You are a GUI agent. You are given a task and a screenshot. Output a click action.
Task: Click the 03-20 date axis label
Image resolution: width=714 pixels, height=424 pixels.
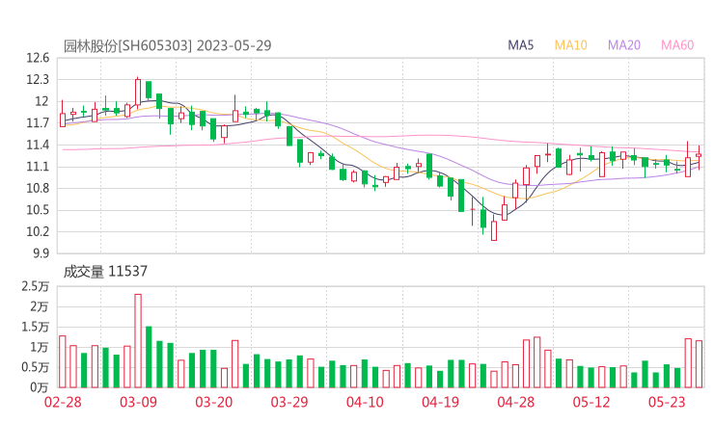(214, 402)
